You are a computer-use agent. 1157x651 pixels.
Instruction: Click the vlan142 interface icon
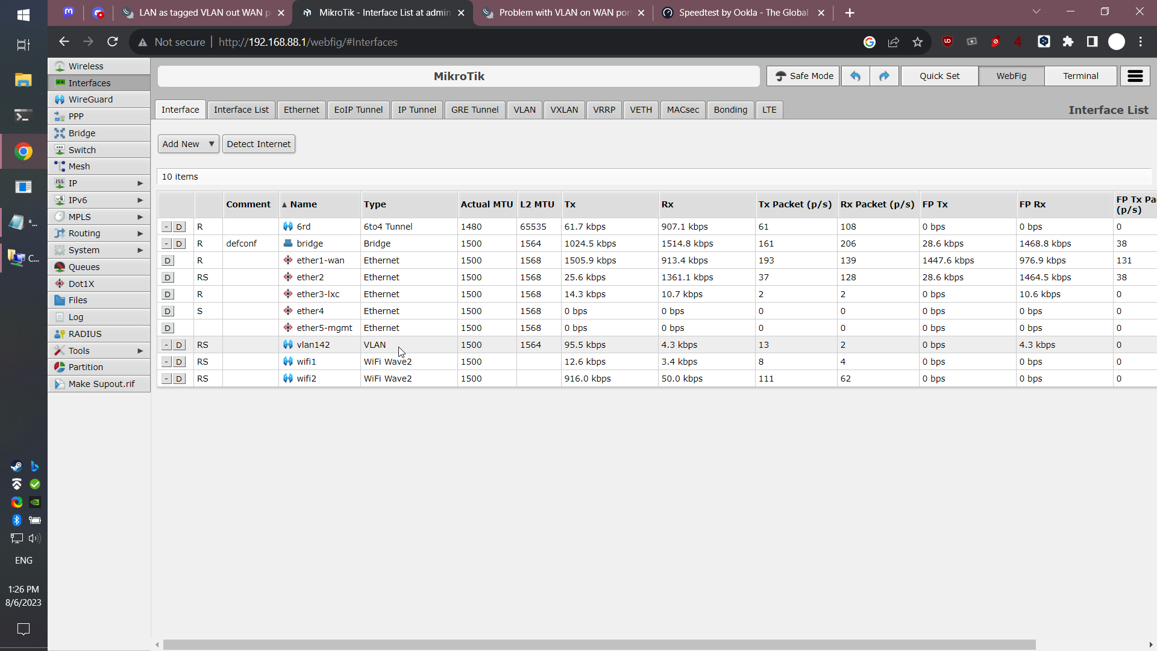click(288, 345)
